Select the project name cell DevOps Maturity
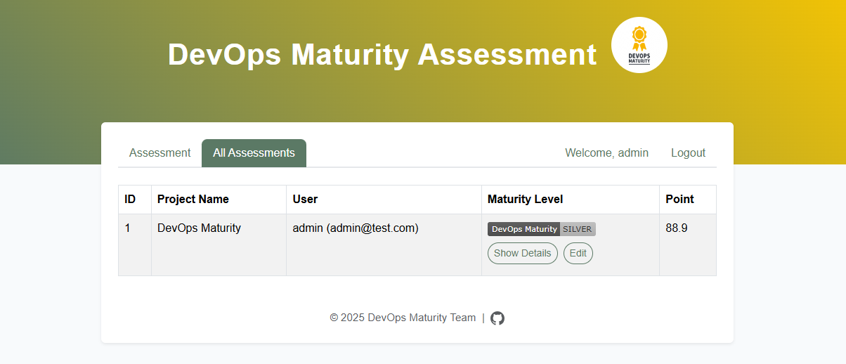 (x=219, y=245)
